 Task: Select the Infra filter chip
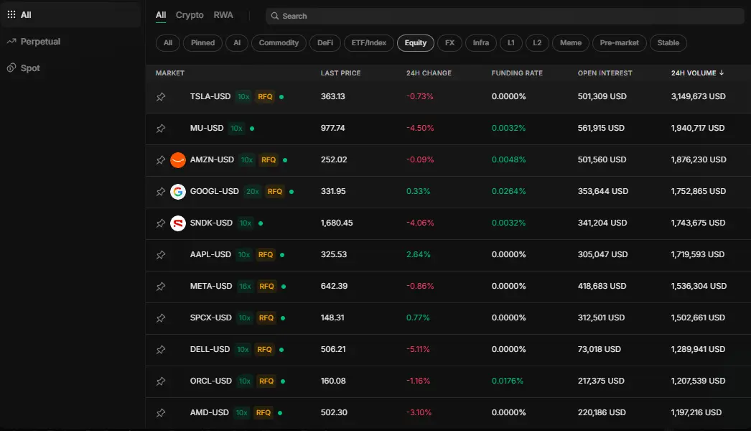pyautogui.click(x=481, y=42)
